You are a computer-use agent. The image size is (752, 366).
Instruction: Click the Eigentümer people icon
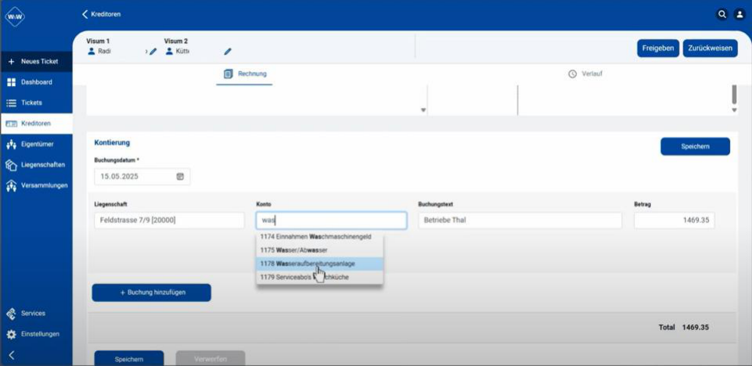coord(12,144)
